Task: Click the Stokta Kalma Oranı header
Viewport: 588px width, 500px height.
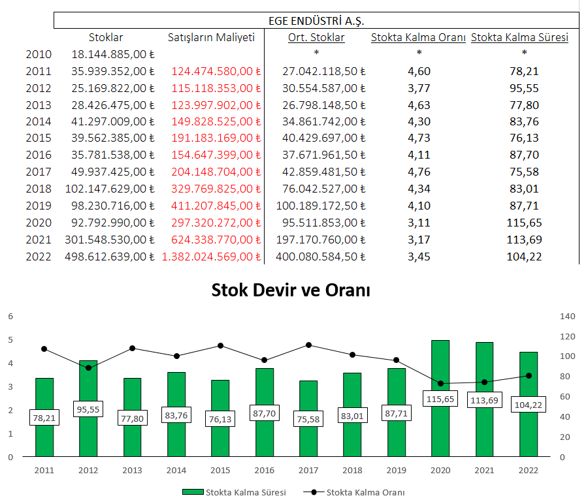Action: pyautogui.click(x=418, y=37)
